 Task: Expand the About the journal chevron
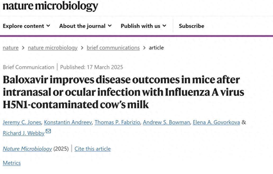[110, 26]
